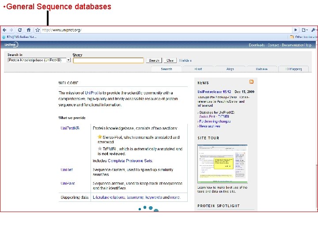The height and width of the screenshot is (238, 318).
Task: Switch to the Retrieve tab
Action: 261,69
